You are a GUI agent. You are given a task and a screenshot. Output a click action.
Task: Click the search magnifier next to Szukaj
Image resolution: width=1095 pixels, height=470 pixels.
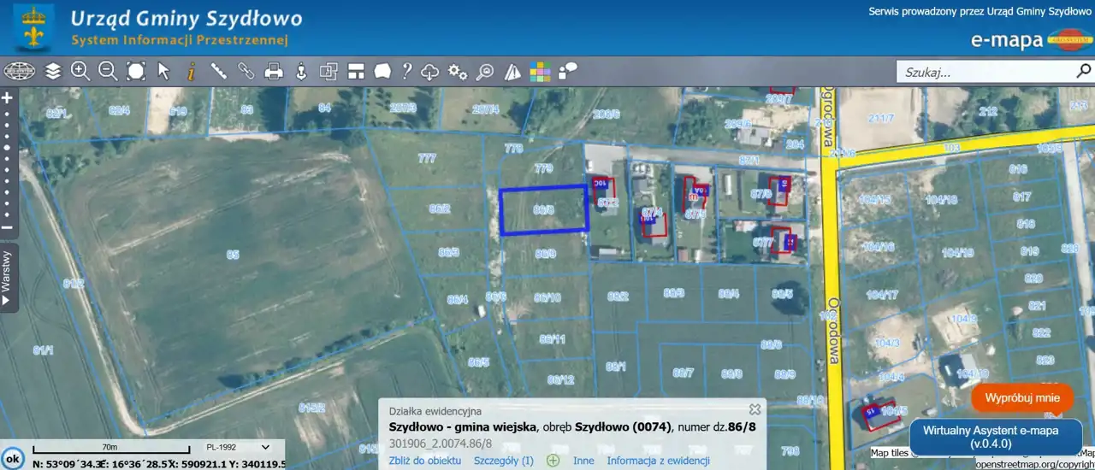(1083, 72)
